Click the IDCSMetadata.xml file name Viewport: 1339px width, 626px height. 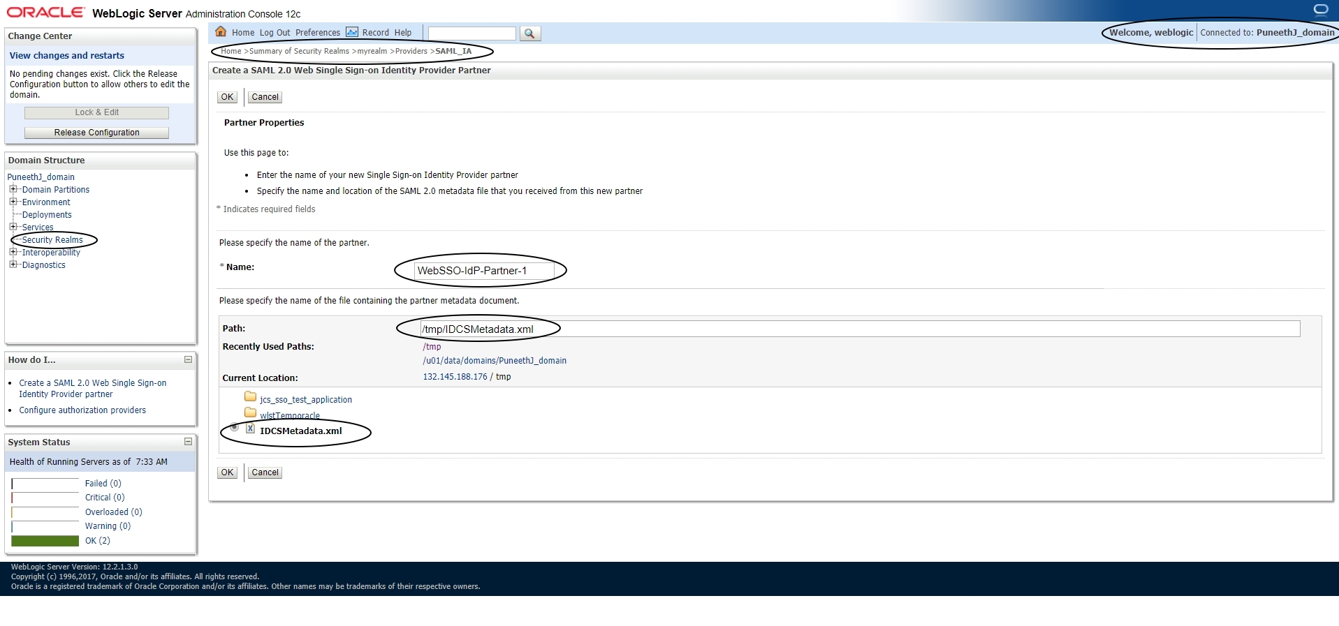(x=301, y=431)
